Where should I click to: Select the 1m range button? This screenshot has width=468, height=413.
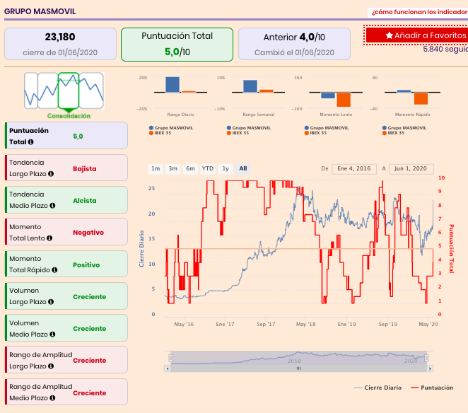tap(156, 169)
